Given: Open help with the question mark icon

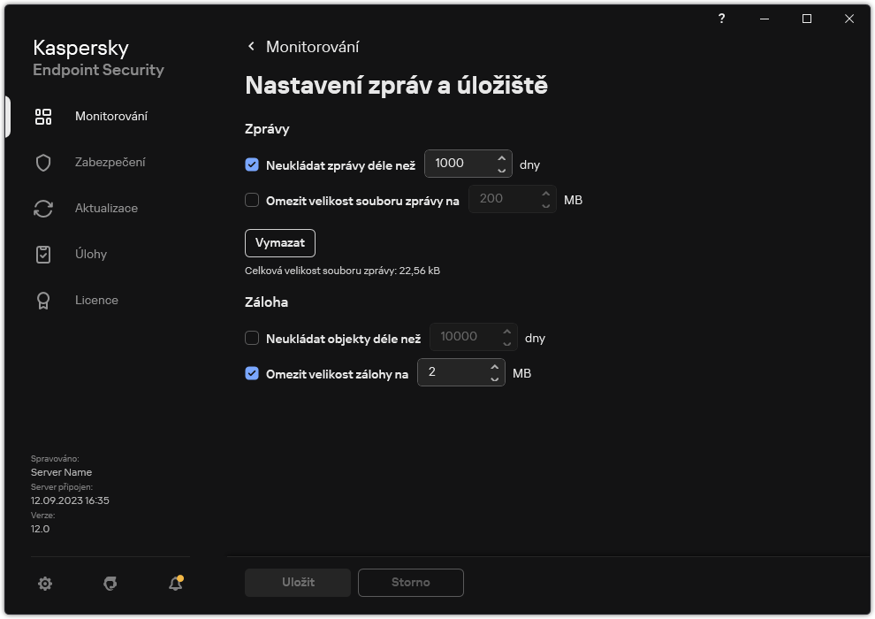Looking at the screenshot, I should click(722, 19).
